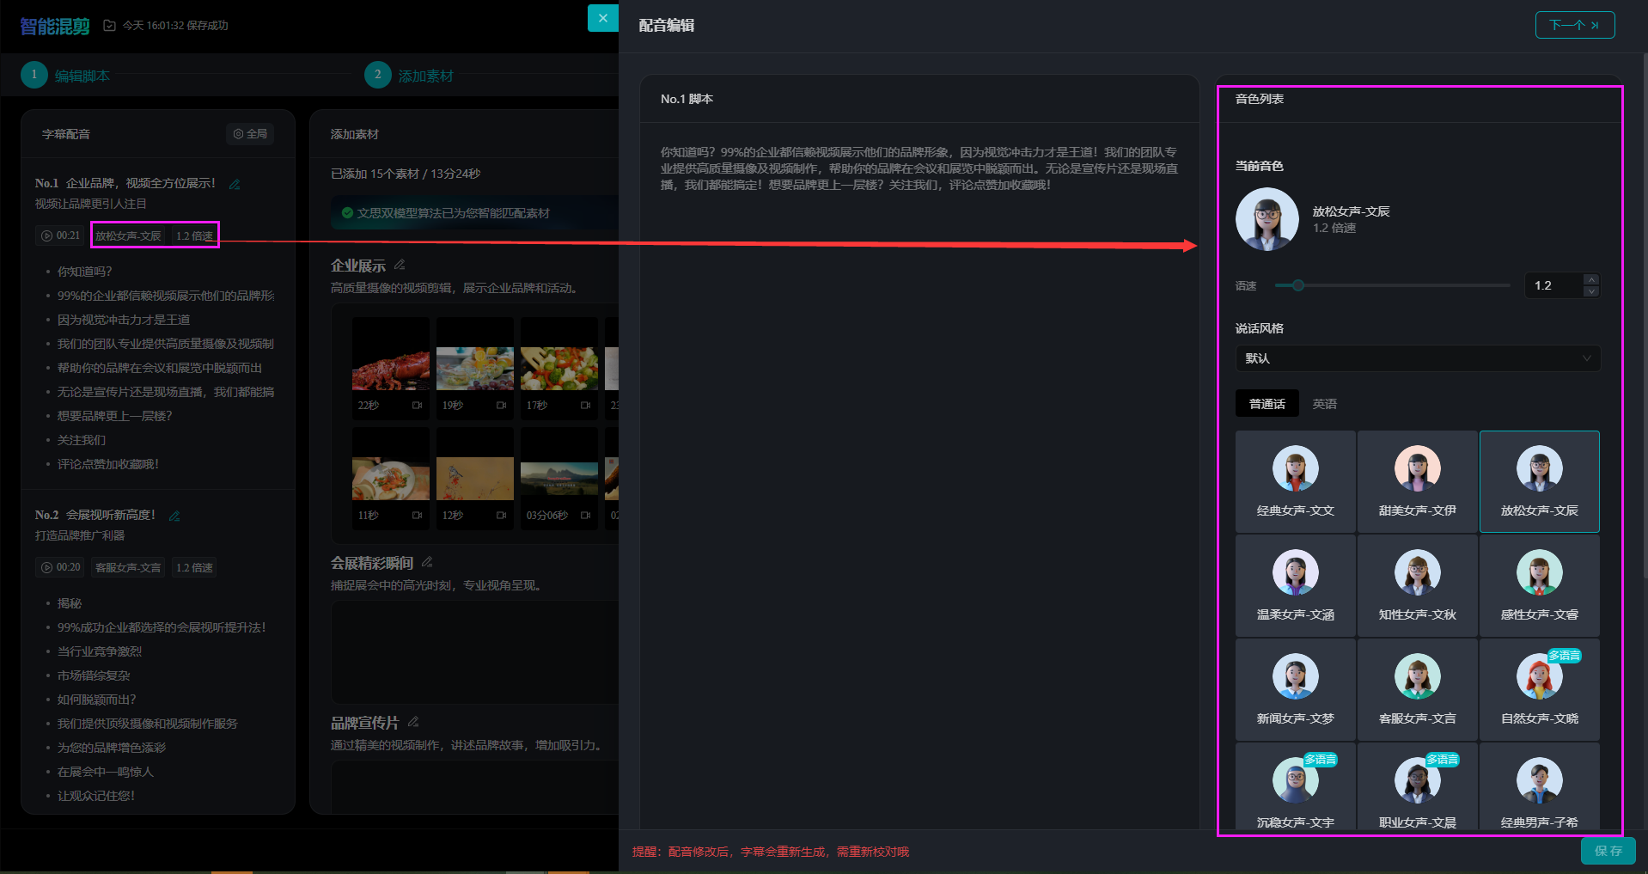Select the 放松女声-文辰 voice card
1648x874 pixels.
[x=1539, y=481]
